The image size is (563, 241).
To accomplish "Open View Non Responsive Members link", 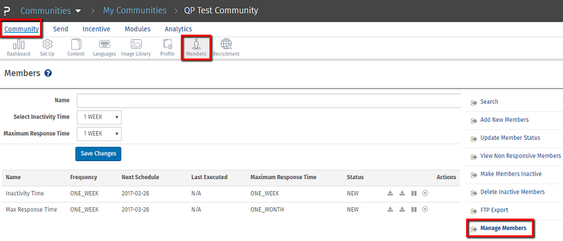I will [520, 156].
